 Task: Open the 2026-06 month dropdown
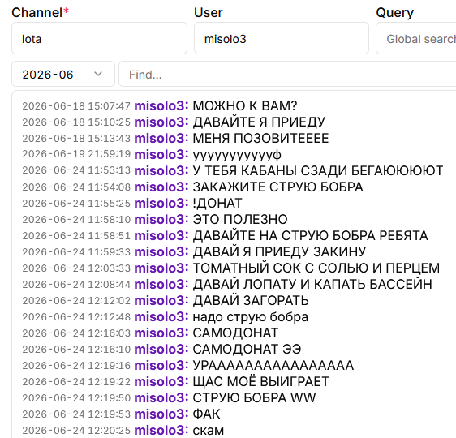[x=63, y=74]
